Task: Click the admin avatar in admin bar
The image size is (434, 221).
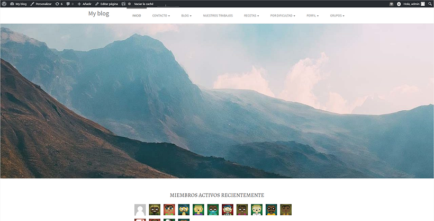Action: [423, 4]
